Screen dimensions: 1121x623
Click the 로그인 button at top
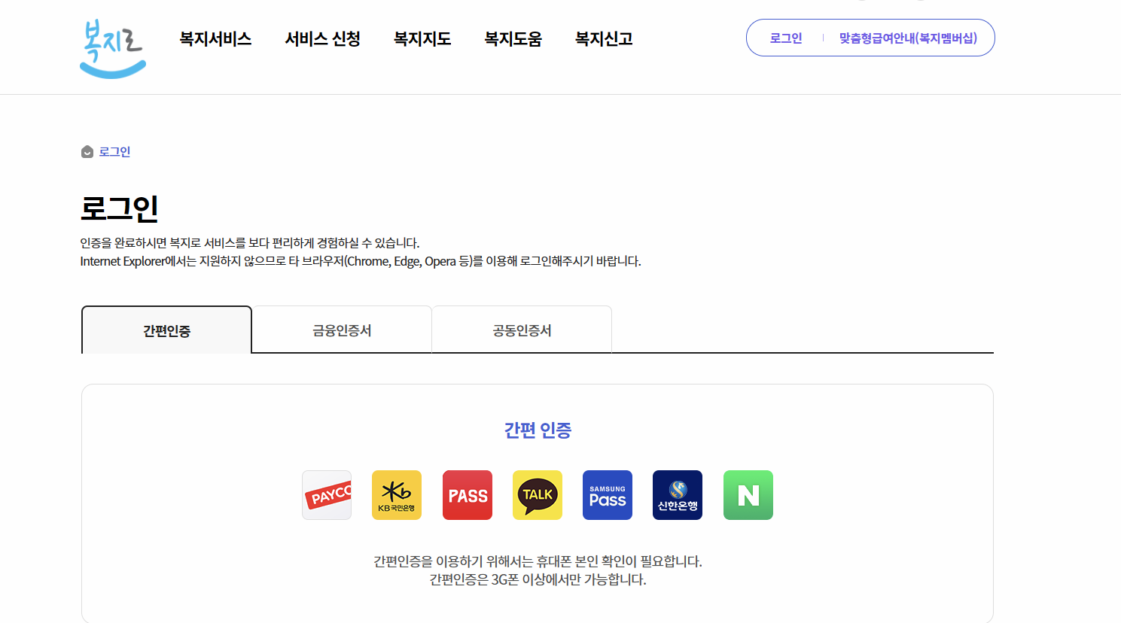pos(785,37)
